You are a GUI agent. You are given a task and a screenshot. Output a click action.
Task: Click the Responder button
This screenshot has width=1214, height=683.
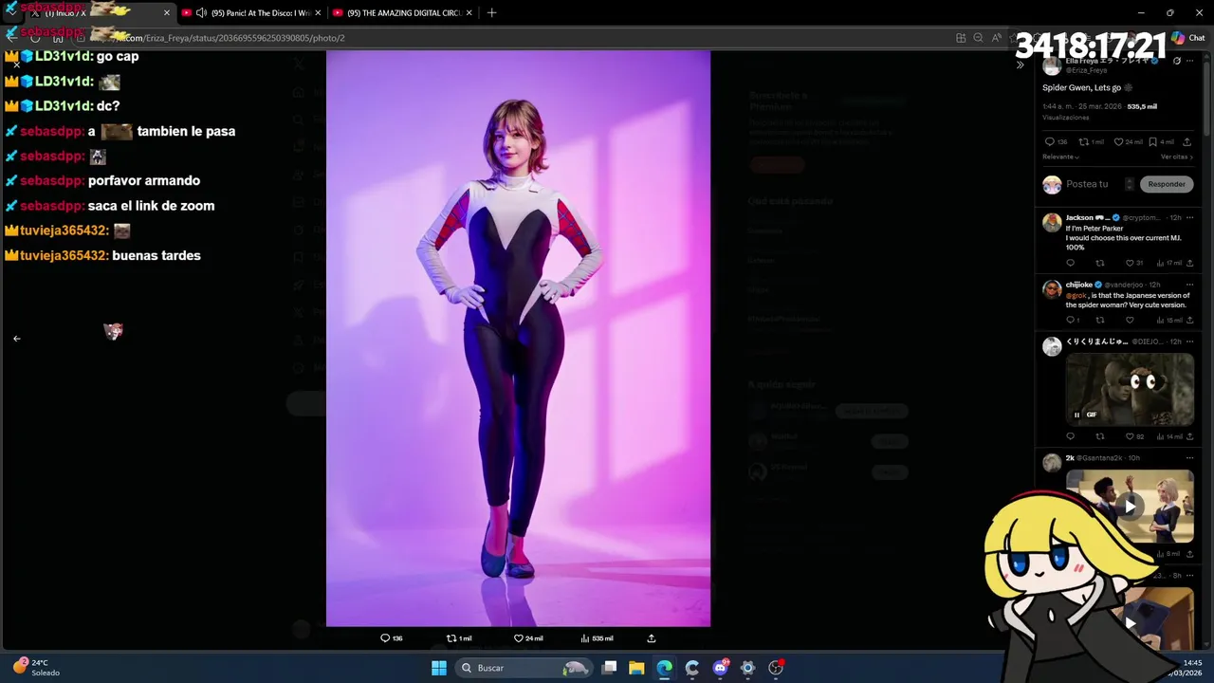pos(1167,184)
